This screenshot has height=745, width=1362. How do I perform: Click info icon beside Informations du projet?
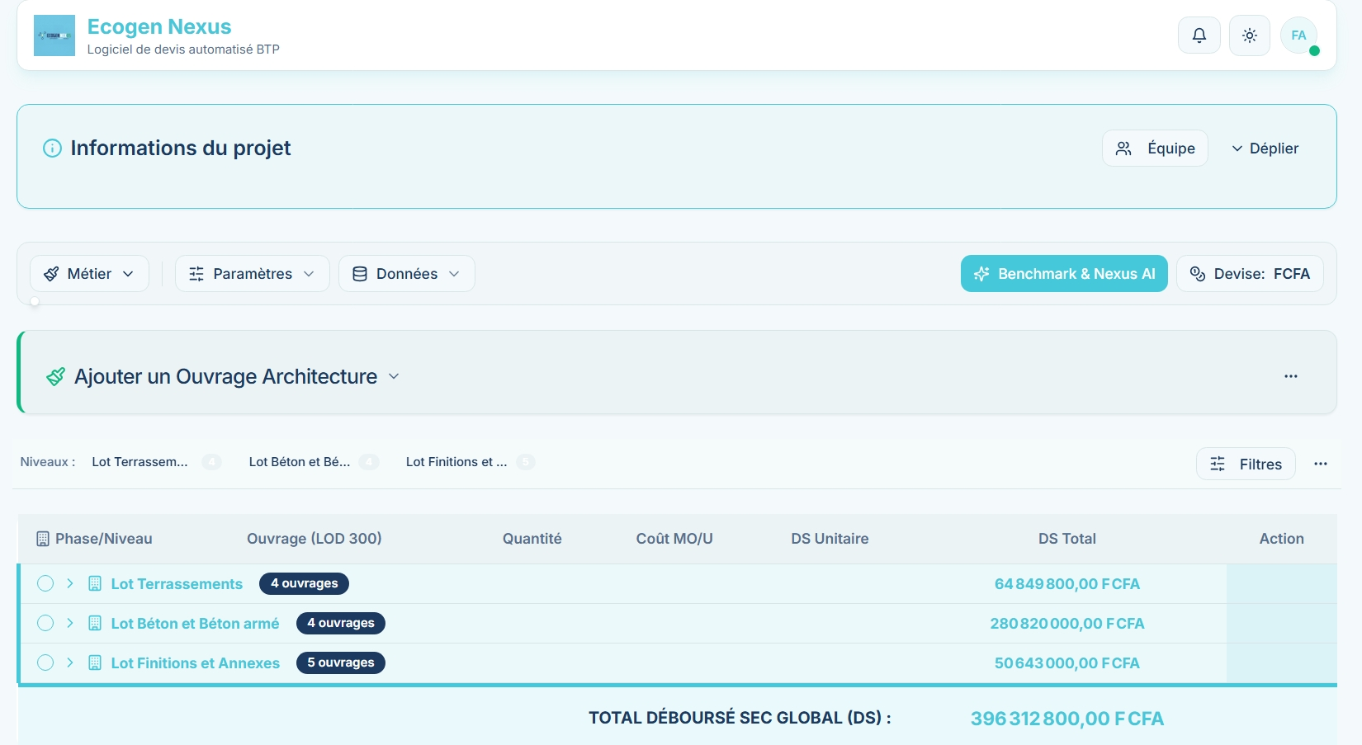click(52, 149)
